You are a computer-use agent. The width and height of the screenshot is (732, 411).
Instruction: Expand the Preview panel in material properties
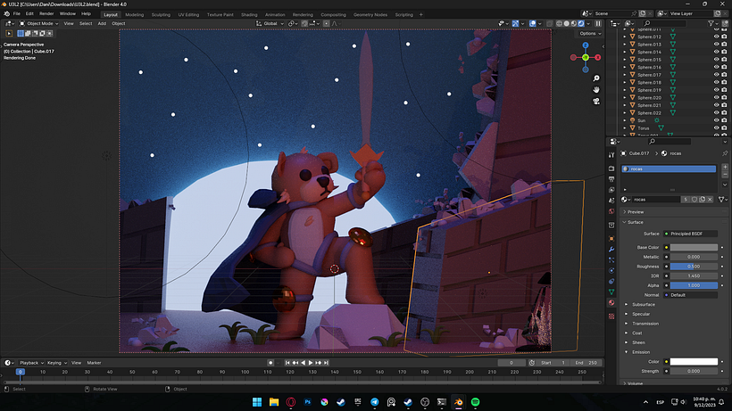636,211
